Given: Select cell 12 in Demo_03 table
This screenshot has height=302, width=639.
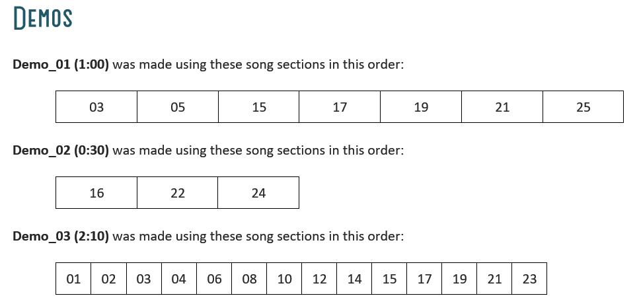Looking at the screenshot, I should pyautogui.click(x=320, y=279).
